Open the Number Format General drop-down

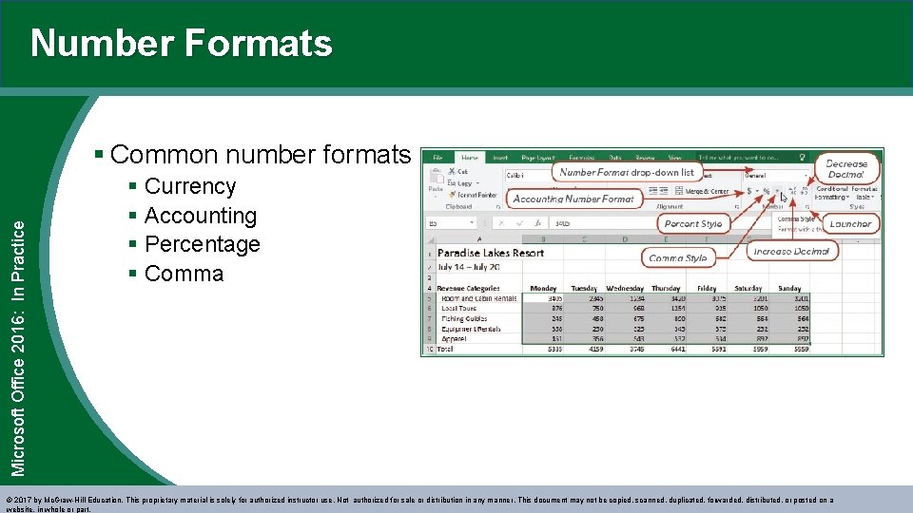[x=806, y=175]
